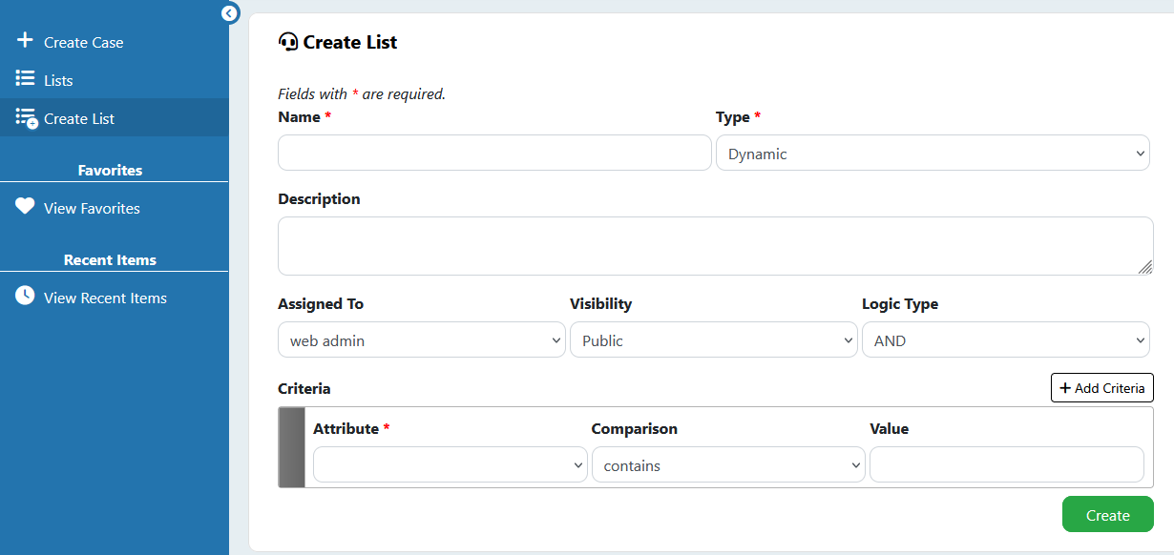Click the Add Criteria button
The width and height of the screenshot is (1174, 555).
point(1102,387)
